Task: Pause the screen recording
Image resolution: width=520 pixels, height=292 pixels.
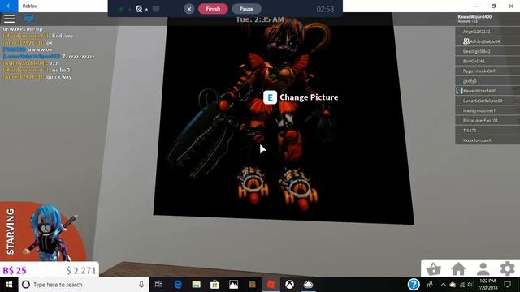Action: pos(246,9)
